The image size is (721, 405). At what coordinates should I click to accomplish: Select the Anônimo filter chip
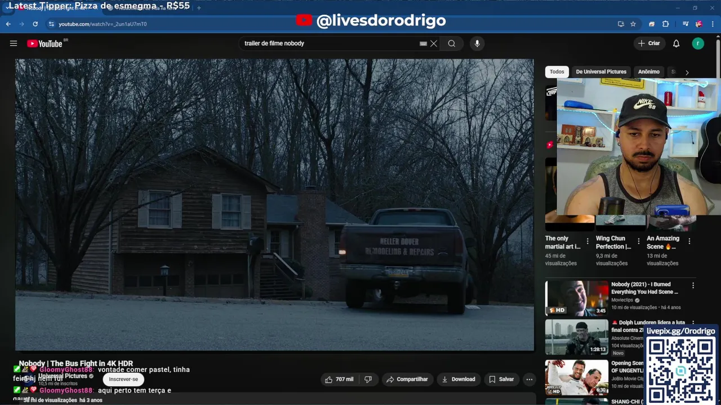tap(649, 71)
